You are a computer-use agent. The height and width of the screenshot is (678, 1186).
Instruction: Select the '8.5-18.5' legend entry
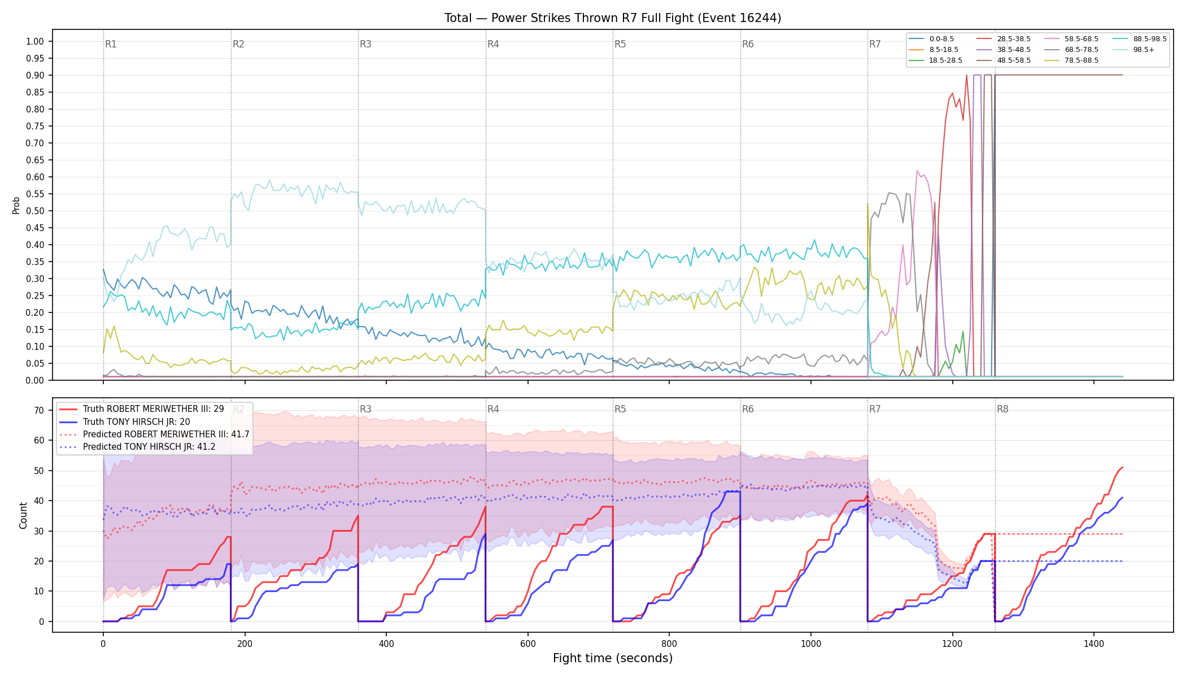pyautogui.click(x=934, y=50)
